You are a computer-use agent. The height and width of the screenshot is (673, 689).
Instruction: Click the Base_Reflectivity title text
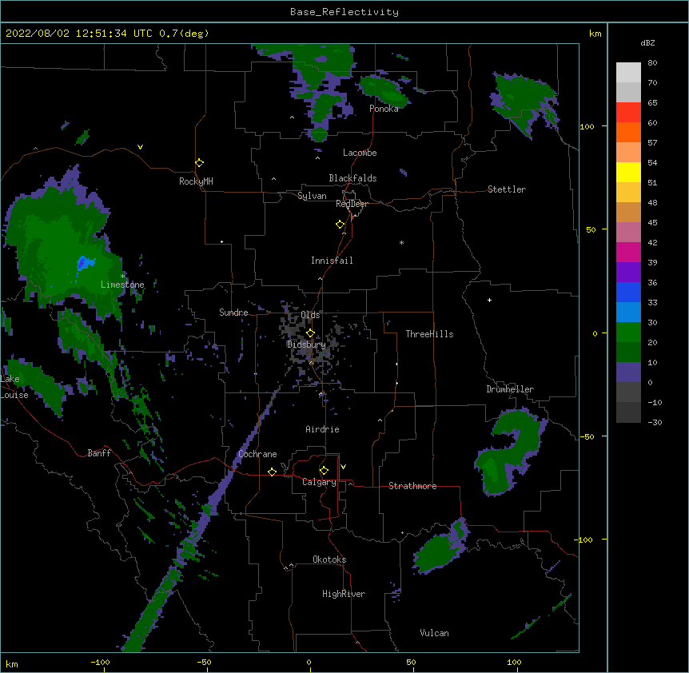pos(344,12)
